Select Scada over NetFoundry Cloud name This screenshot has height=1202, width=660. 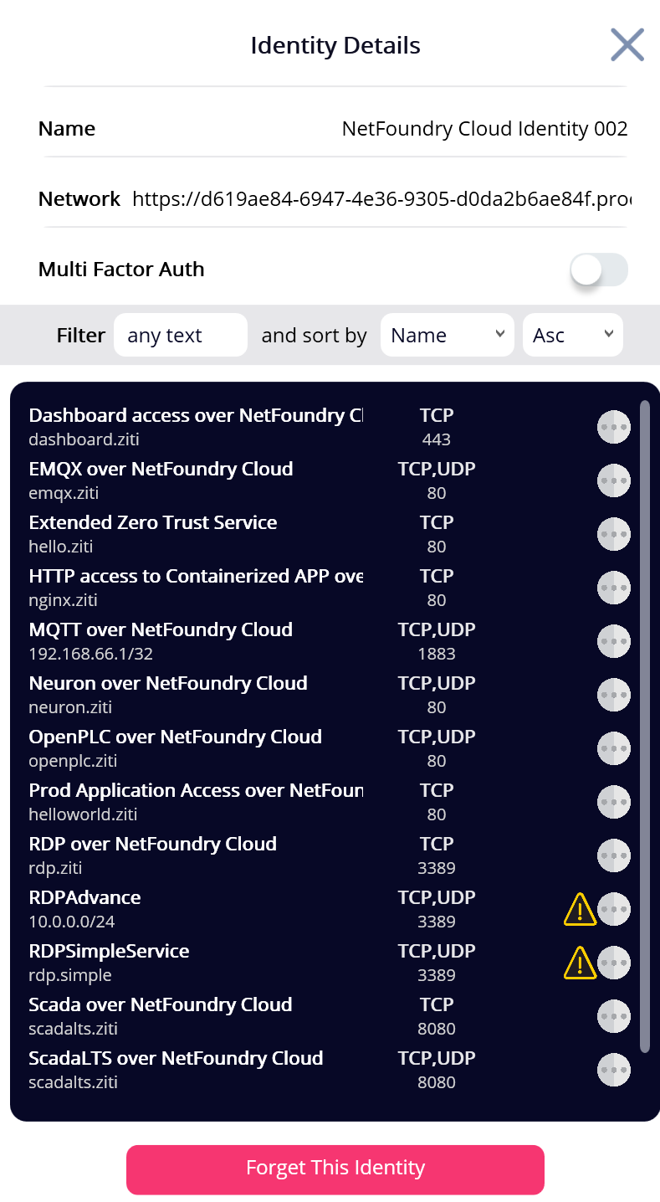pyautogui.click(x=161, y=1004)
